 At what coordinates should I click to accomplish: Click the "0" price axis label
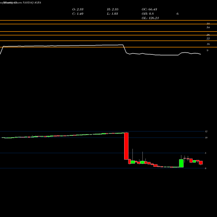click(206, 168)
